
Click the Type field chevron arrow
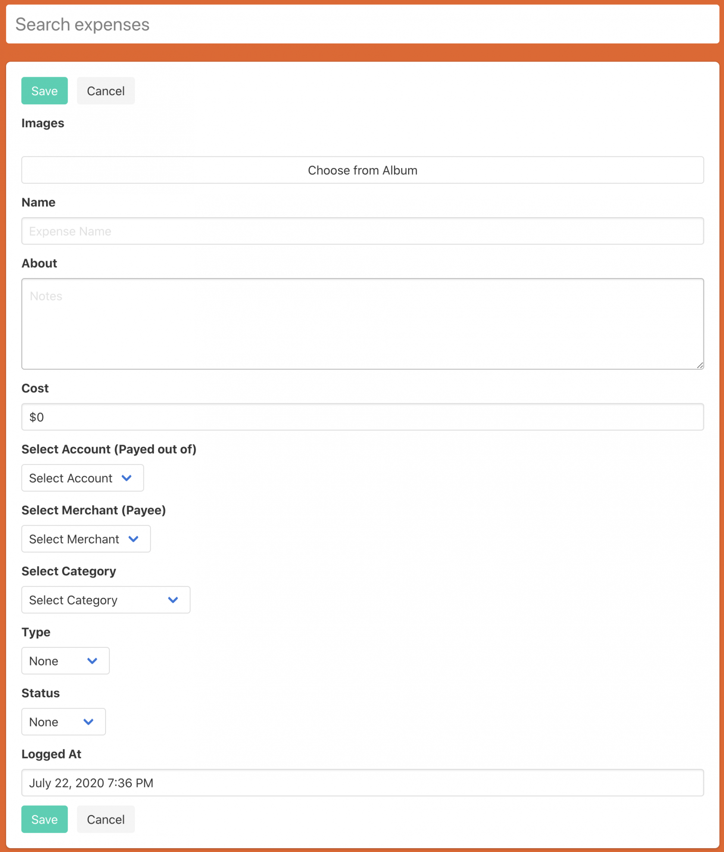(92, 661)
